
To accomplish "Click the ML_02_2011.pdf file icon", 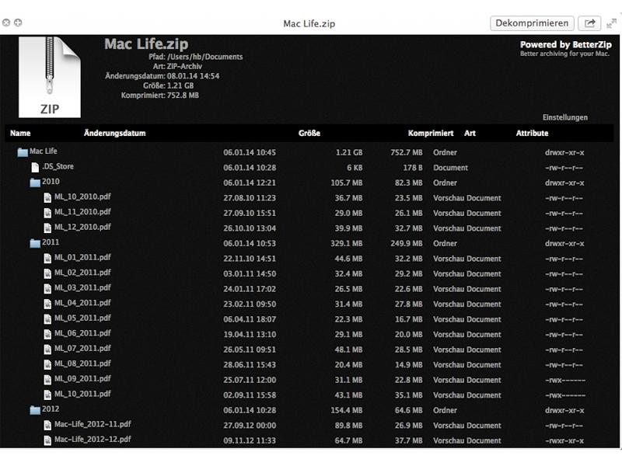I will (x=47, y=273).
